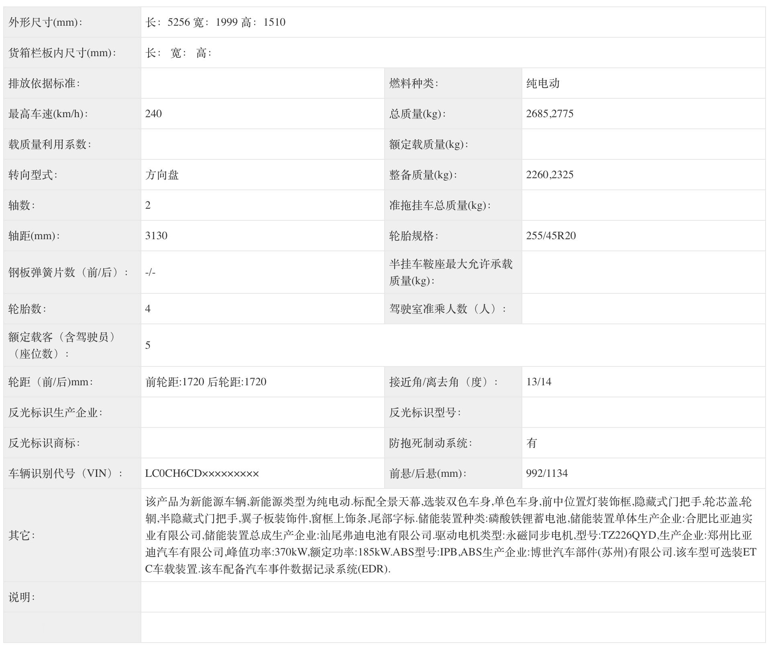Image resolution: width=770 pixels, height=647 pixels.
Task: Click the 半挂车鞍座最大允许承载质量(kg) label
Action: pos(450,272)
